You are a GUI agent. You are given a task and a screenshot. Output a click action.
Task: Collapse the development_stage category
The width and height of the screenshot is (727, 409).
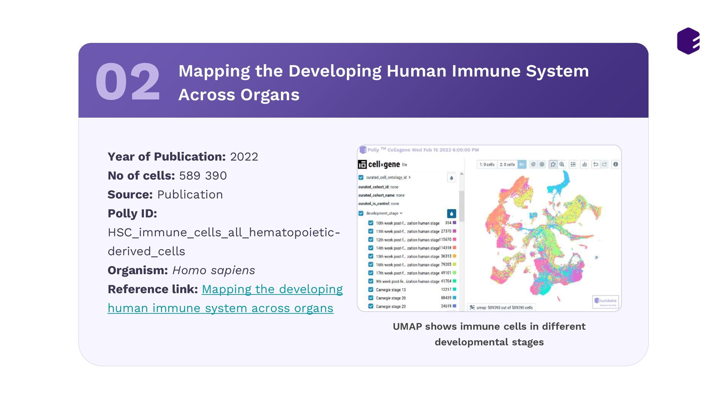tap(401, 213)
